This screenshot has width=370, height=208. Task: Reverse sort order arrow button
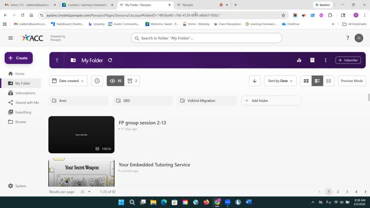(254, 80)
